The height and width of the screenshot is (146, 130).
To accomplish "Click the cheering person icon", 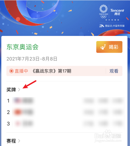I will tap(103, 47).
